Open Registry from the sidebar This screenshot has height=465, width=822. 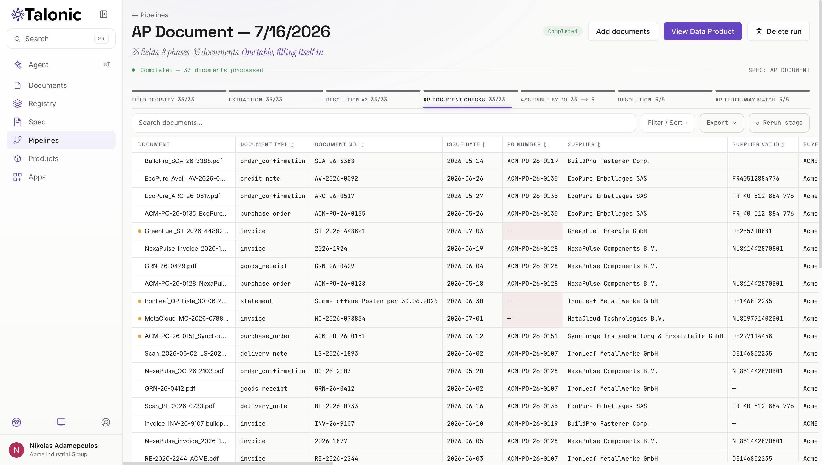pos(61,103)
